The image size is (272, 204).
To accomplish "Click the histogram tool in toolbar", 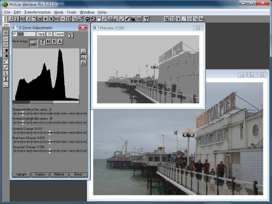I will click(133, 19).
